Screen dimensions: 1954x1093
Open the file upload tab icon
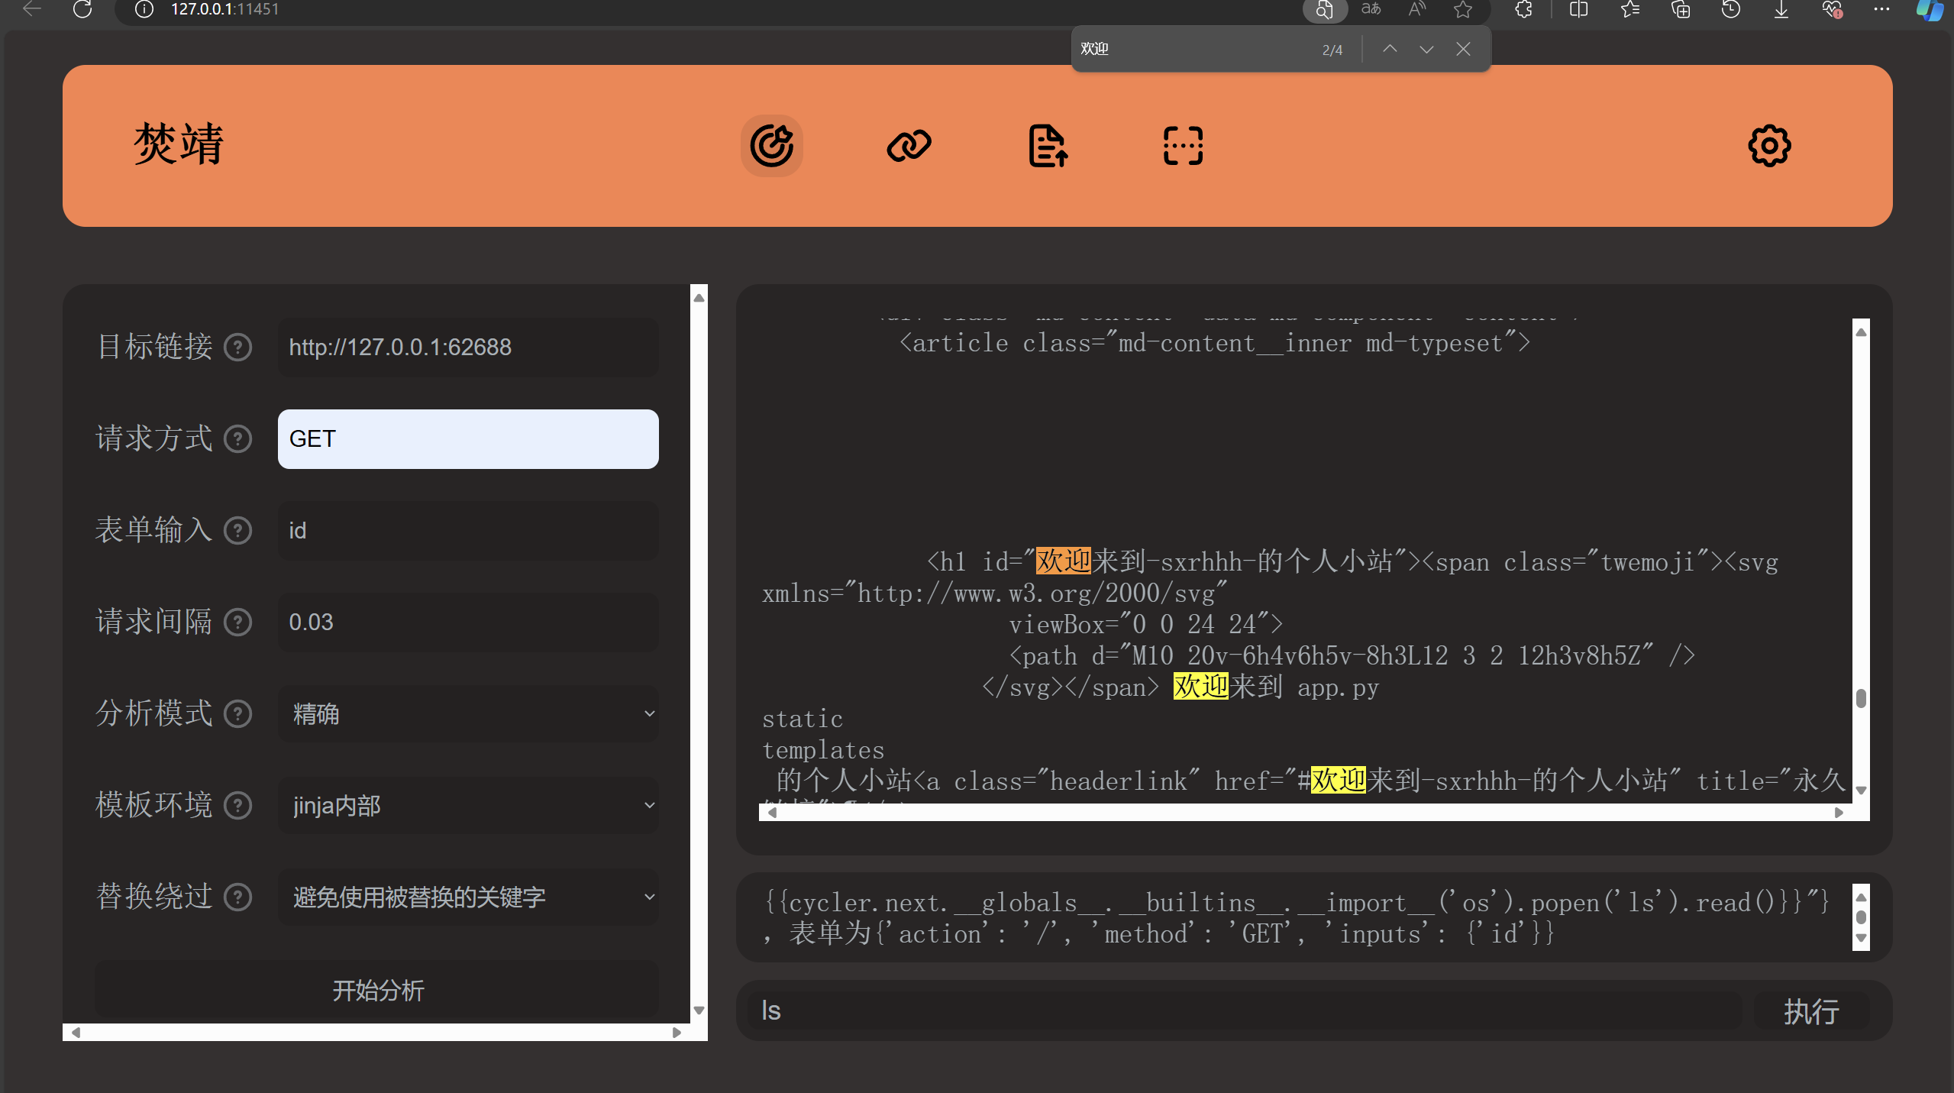(1048, 146)
